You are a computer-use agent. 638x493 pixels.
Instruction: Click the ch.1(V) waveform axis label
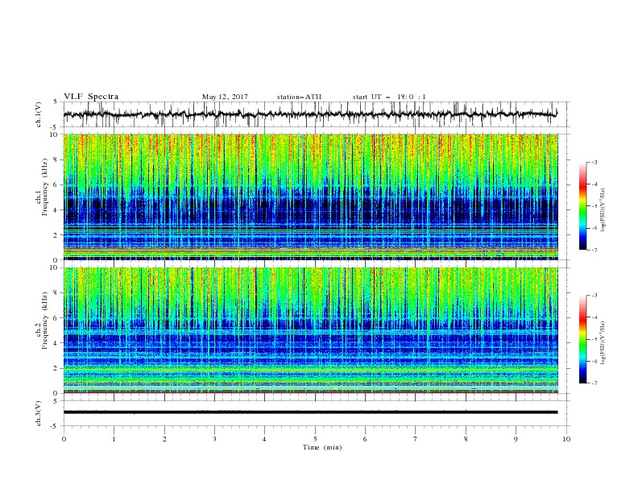pos(39,114)
